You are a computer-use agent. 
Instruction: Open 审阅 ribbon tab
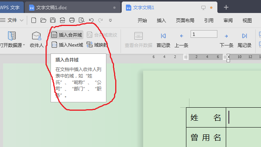point(228,21)
